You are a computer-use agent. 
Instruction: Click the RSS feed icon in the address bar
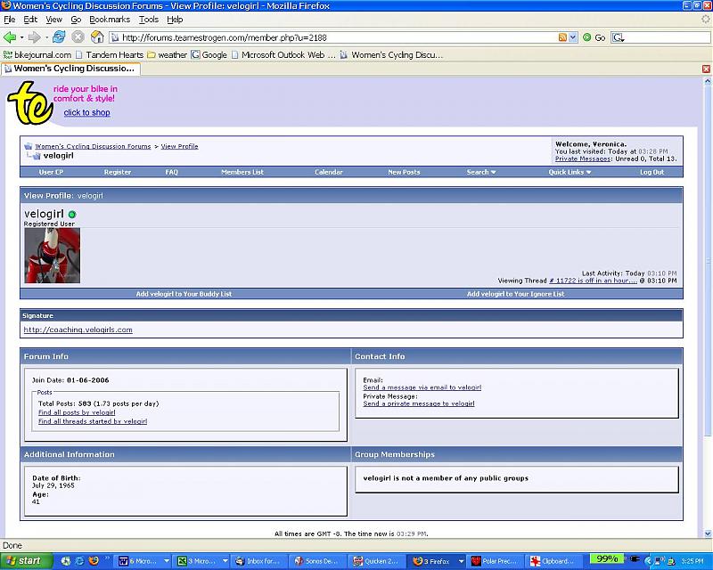(x=562, y=37)
